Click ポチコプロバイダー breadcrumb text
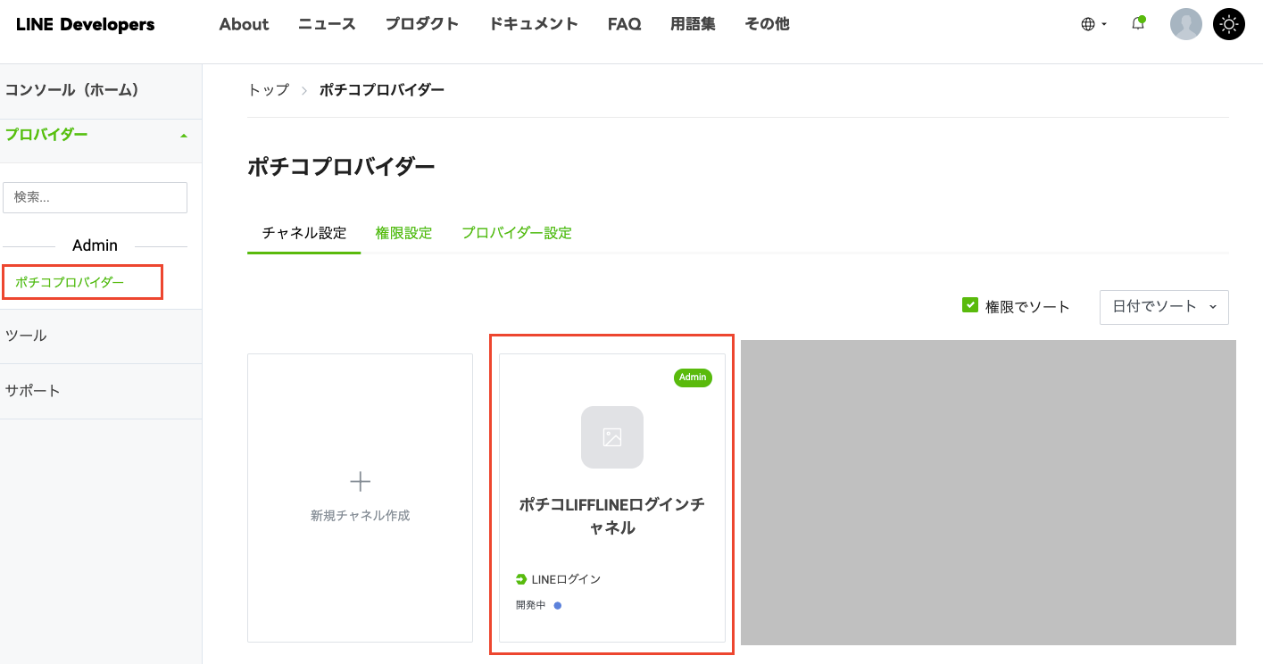 click(382, 90)
